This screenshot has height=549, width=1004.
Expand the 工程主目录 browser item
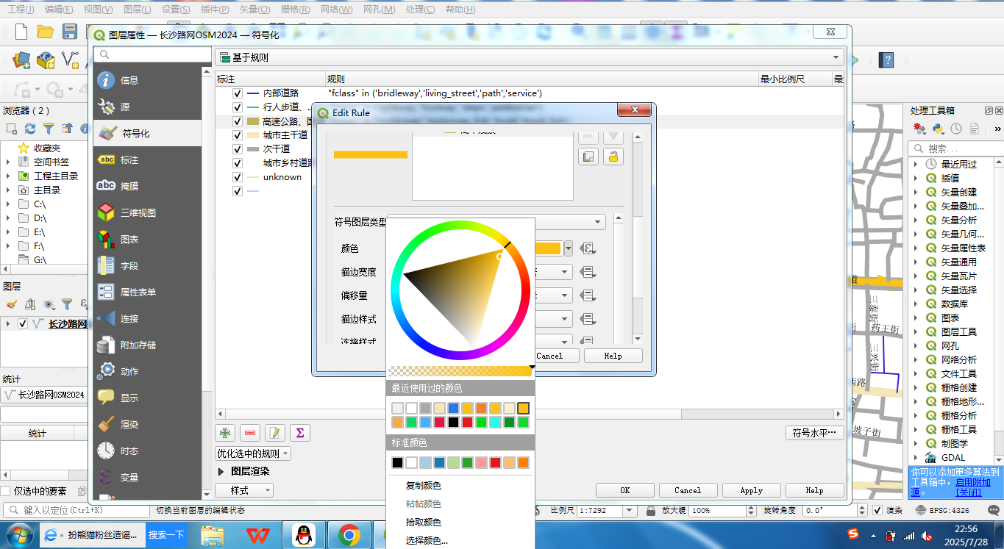[x=9, y=176]
